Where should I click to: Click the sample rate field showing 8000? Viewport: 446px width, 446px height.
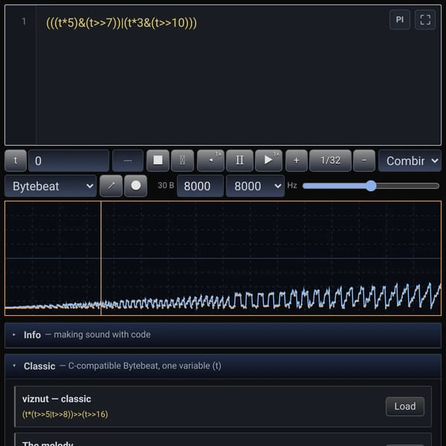coord(200,186)
